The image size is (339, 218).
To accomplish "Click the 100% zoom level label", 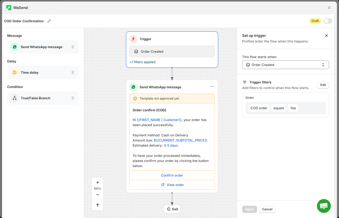I will point(97,189).
